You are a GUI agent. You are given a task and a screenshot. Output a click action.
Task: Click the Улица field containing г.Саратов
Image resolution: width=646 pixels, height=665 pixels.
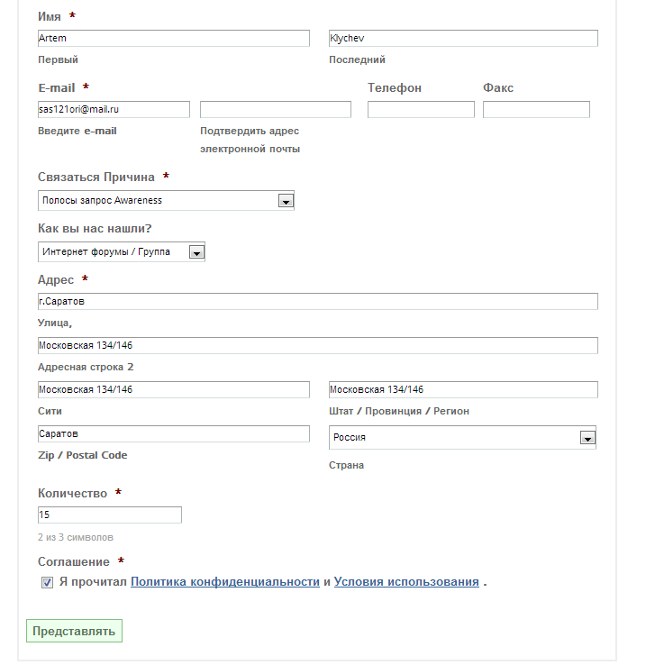click(318, 302)
